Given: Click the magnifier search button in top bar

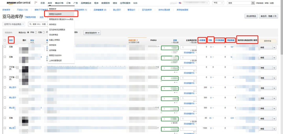Looking at the screenshot, I should [253, 3].
